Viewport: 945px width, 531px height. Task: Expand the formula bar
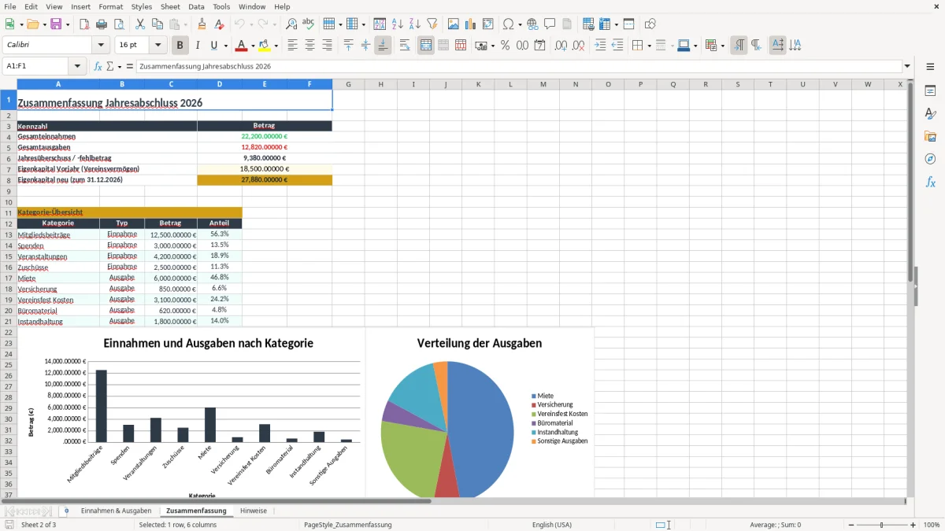pyautogui.click(x=907, y=67)
